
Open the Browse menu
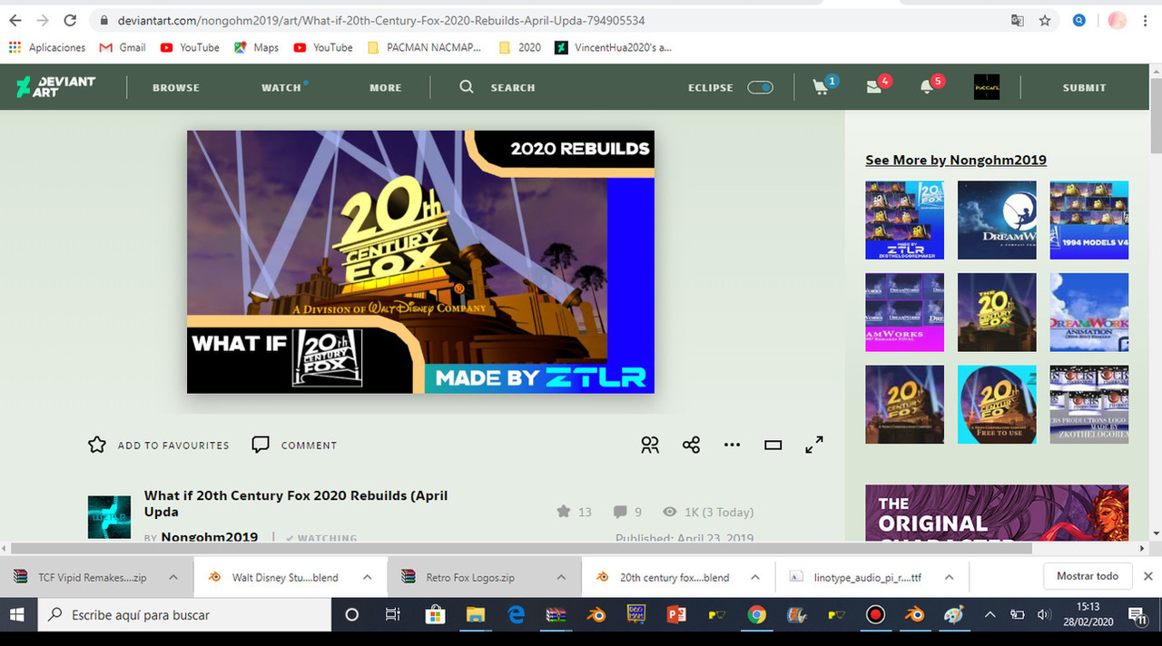[176, 88]
